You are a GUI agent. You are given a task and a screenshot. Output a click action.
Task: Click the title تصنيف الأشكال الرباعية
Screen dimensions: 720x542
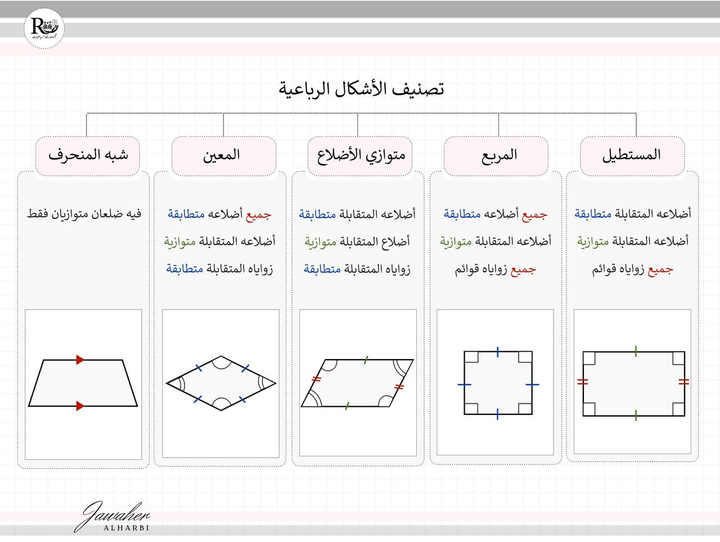coord(361,89)
